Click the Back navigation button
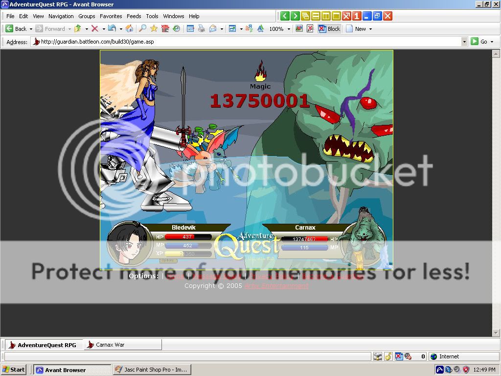Image resolution: width=501 pixels, height=376 pixels. (x=16, y=29)
